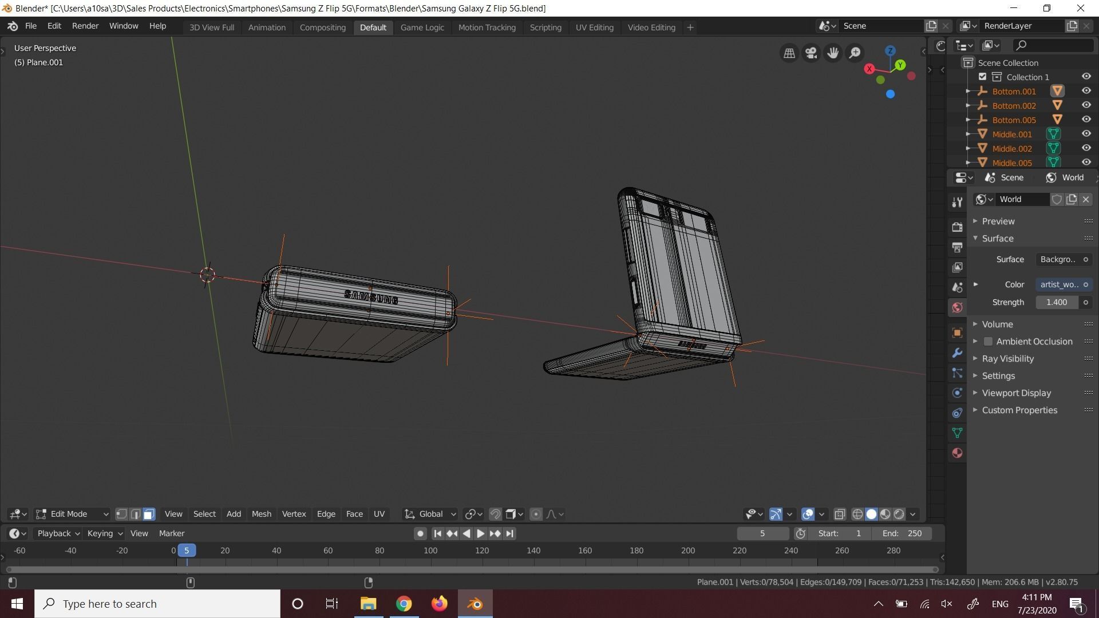Screen dimensions: 1099x618
Task: Open viewport shading options dropdown
Action: point(912,514)
